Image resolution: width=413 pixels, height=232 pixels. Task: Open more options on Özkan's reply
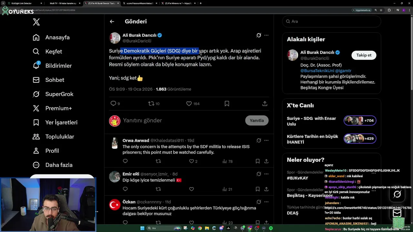(266, 202)
